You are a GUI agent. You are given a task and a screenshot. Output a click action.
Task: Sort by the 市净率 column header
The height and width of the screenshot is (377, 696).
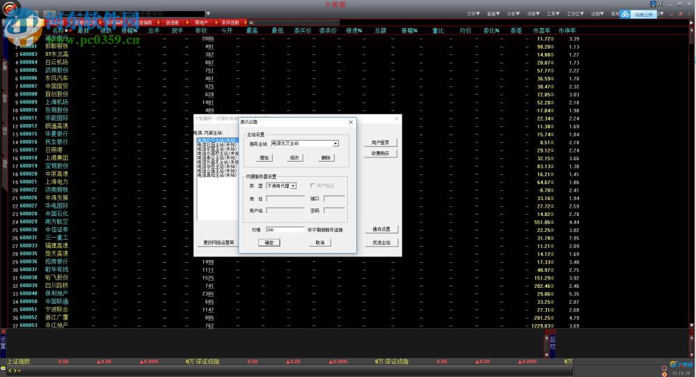tap(567, 31)
